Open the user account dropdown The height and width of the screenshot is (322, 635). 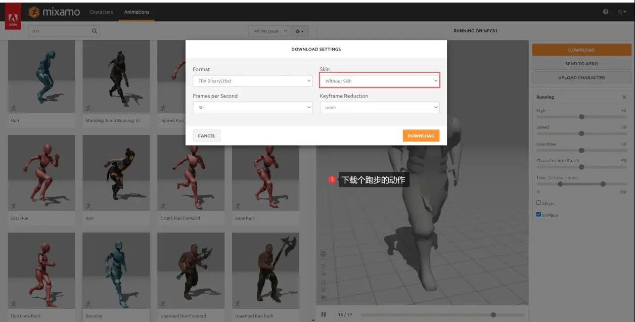pyautogui.click(x=622, y=12)
